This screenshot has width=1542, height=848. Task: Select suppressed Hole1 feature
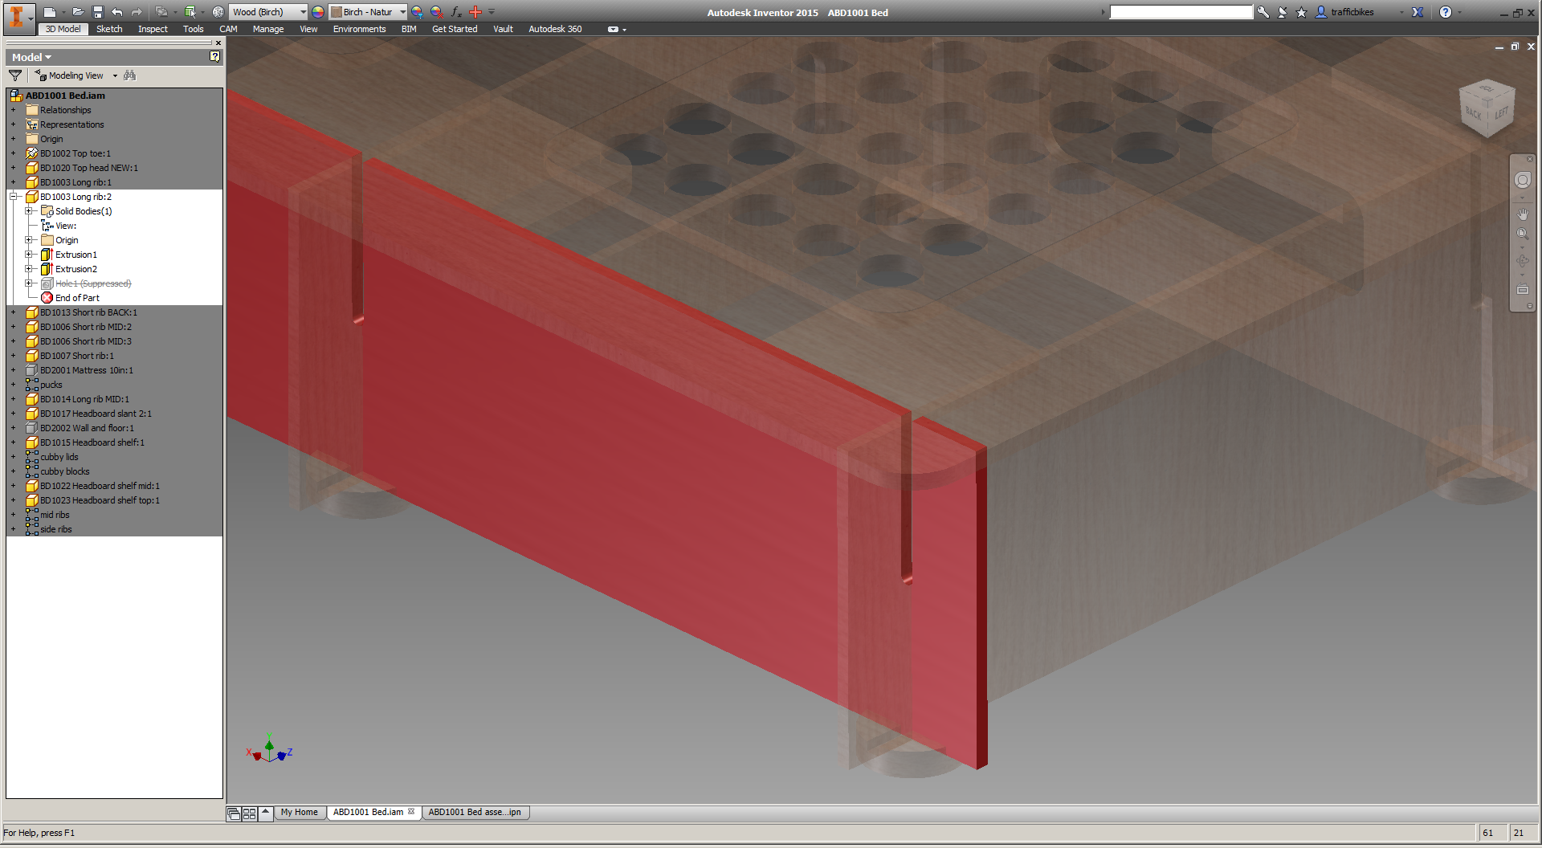point(93,283)
